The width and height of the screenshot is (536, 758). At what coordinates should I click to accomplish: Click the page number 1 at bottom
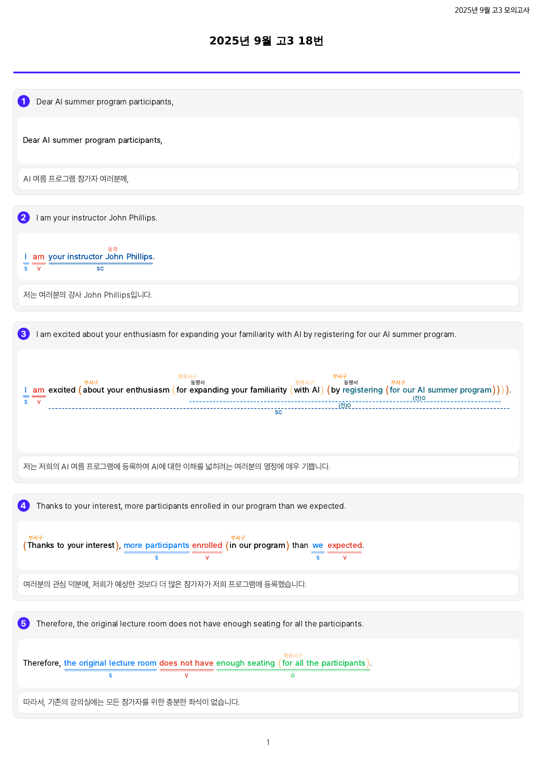(x=268, y=742)
